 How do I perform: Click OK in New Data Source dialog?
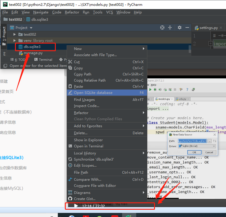(x=194, y=152)
